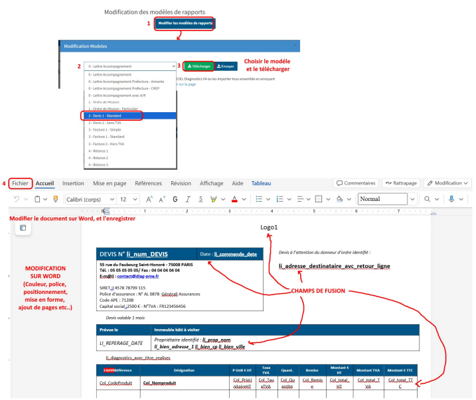Click the dictate microphone icon
Screen dimensions: 476x400
[452, 199]
